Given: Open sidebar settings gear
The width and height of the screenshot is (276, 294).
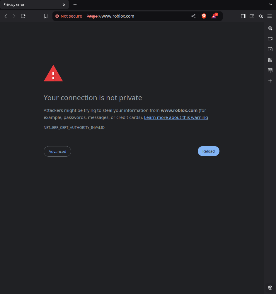Looking at the screenshot, I should (270, 288).
